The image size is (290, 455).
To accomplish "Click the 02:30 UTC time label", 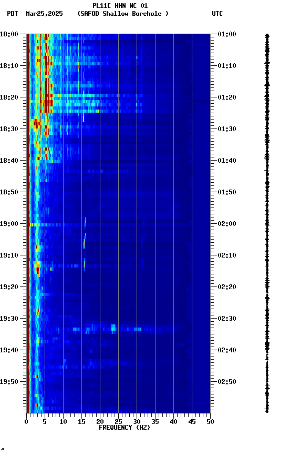I will (227, 319).
